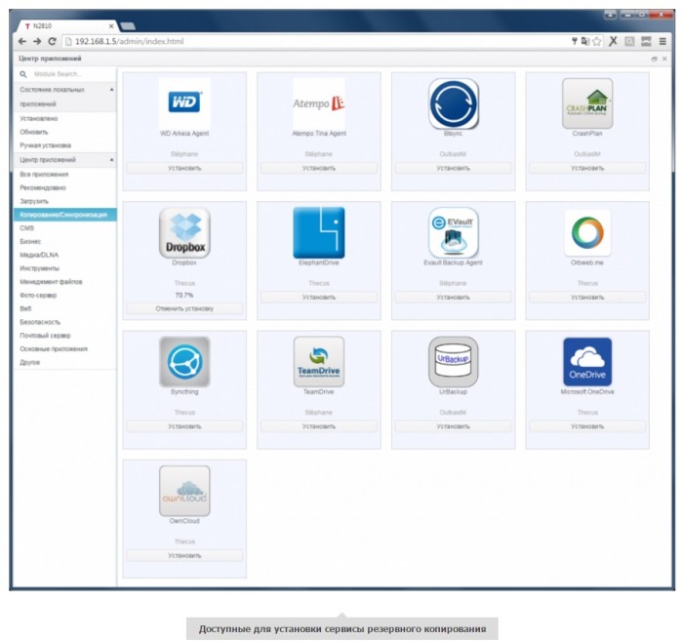Click the TeamDrive app icon
The height and width of the screenshot is (643, 683).
click(319, 362)
